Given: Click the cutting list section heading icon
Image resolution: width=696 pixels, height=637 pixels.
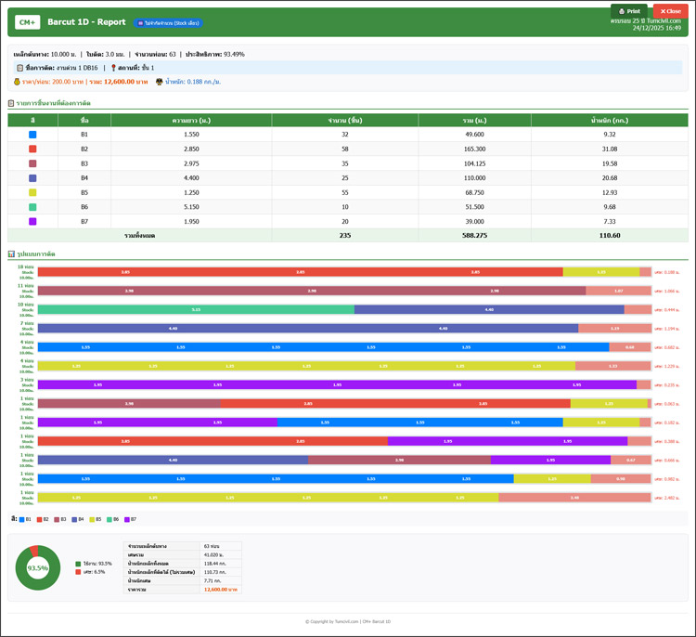Looking at the screenshot, I should pyautogui.click(x=11, y=103).
